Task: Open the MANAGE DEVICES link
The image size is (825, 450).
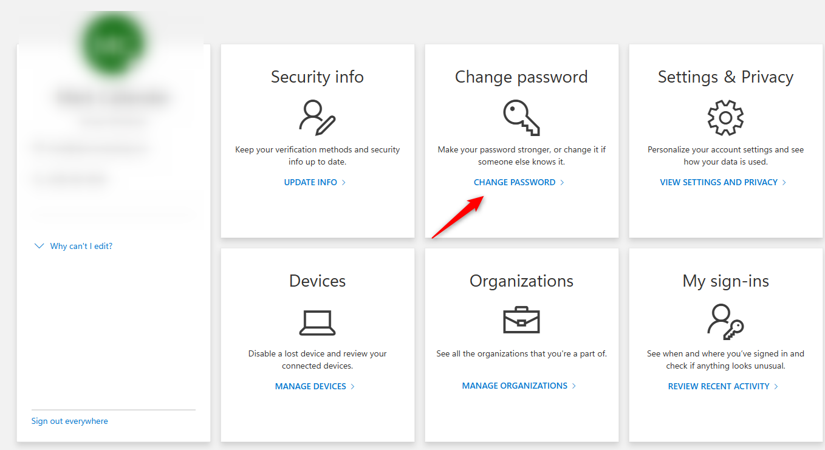Action: [310, 386]
